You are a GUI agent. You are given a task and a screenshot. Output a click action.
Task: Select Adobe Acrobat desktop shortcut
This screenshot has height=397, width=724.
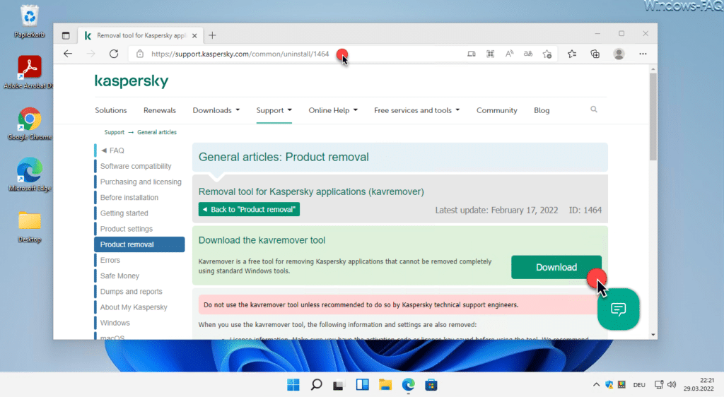click(30, 72)
